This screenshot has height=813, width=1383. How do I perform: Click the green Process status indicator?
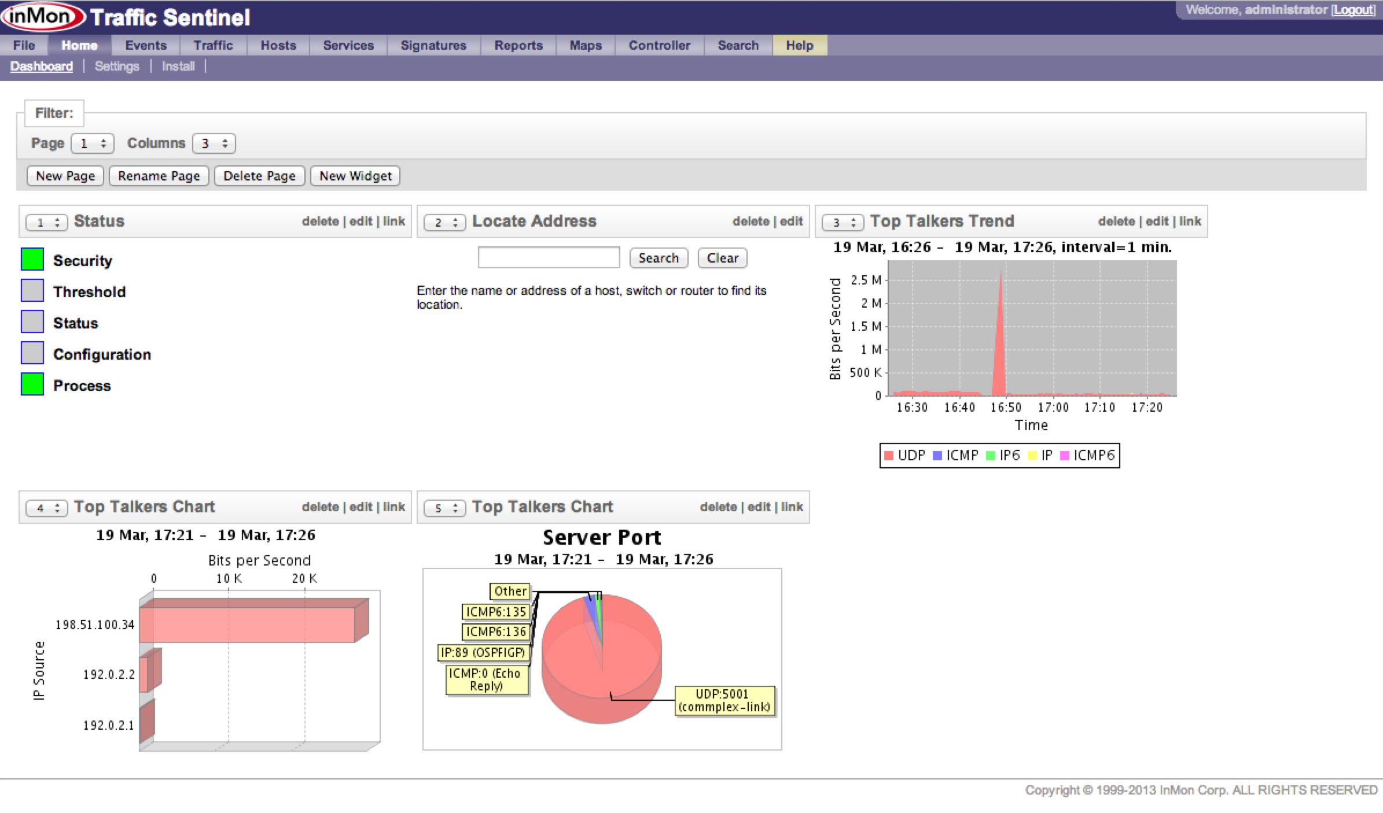pyautogui.click(x=32, y=384)
